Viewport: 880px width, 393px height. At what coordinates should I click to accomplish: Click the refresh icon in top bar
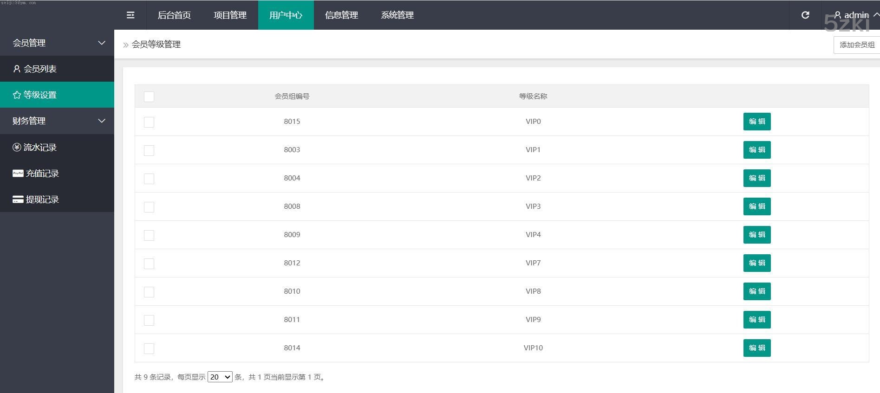[x=805, y=15]
